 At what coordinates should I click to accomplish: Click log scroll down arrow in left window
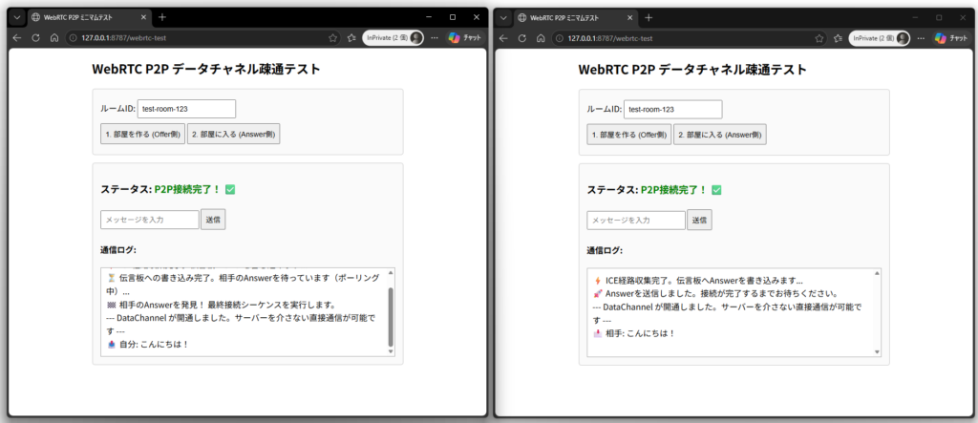point(391,352)
